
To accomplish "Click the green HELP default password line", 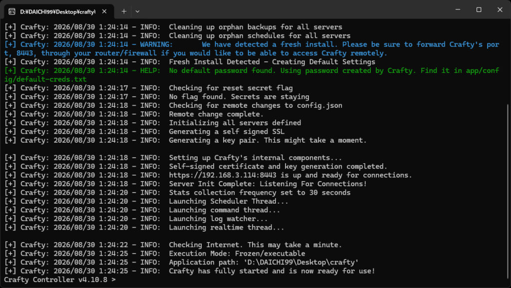I will click(x=252, y=74).
